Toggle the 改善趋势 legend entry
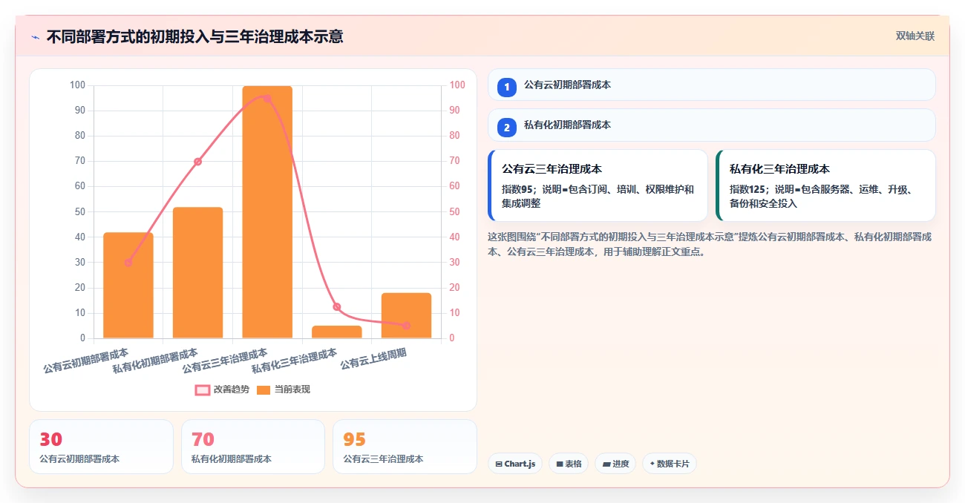This screenshot has height=503, width=965. 222,389
